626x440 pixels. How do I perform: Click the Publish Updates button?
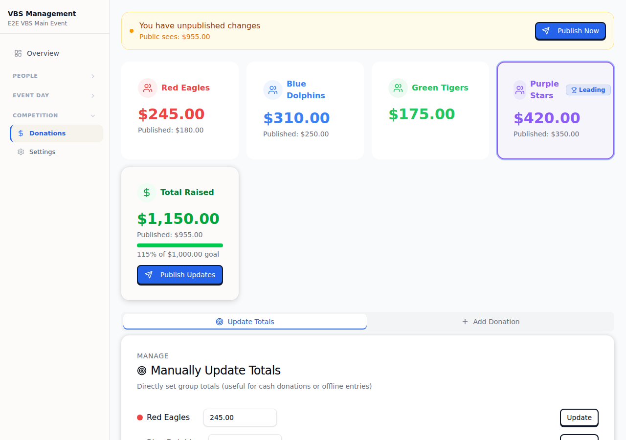point(179,275)
